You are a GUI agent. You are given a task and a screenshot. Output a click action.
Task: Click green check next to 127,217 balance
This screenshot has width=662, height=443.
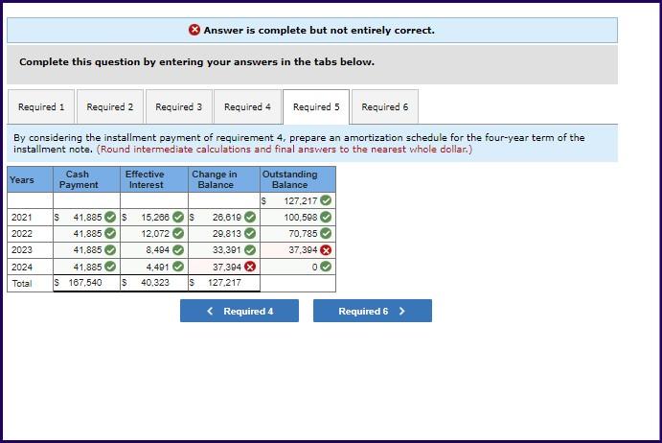326,200
